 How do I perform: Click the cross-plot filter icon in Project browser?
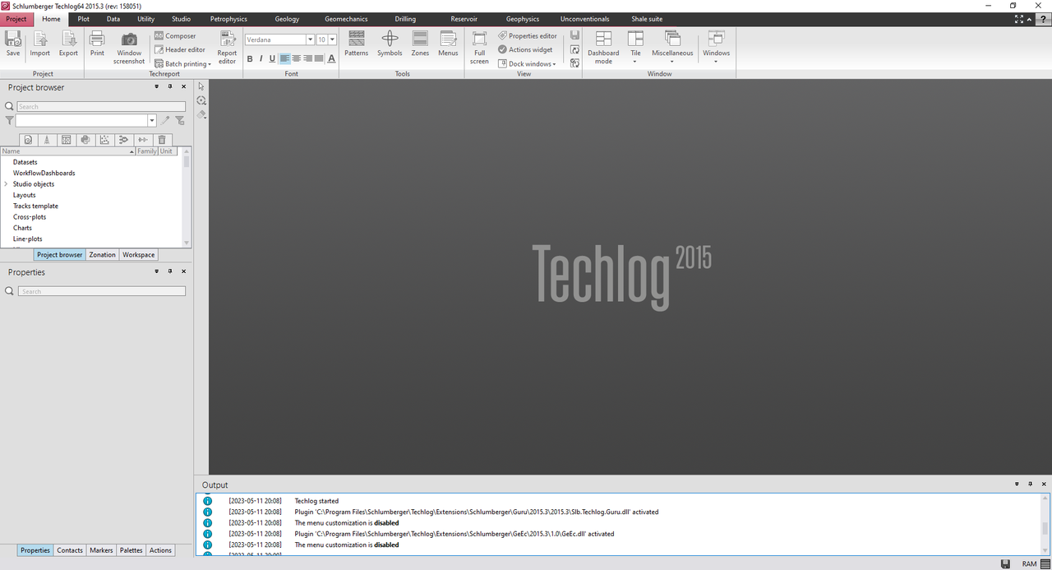point(104,140)
